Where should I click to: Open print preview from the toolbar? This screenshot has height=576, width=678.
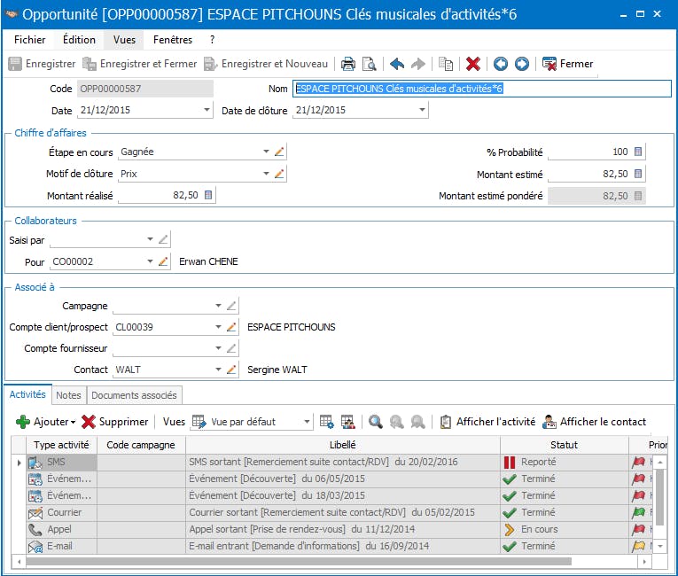pos(369,64)
